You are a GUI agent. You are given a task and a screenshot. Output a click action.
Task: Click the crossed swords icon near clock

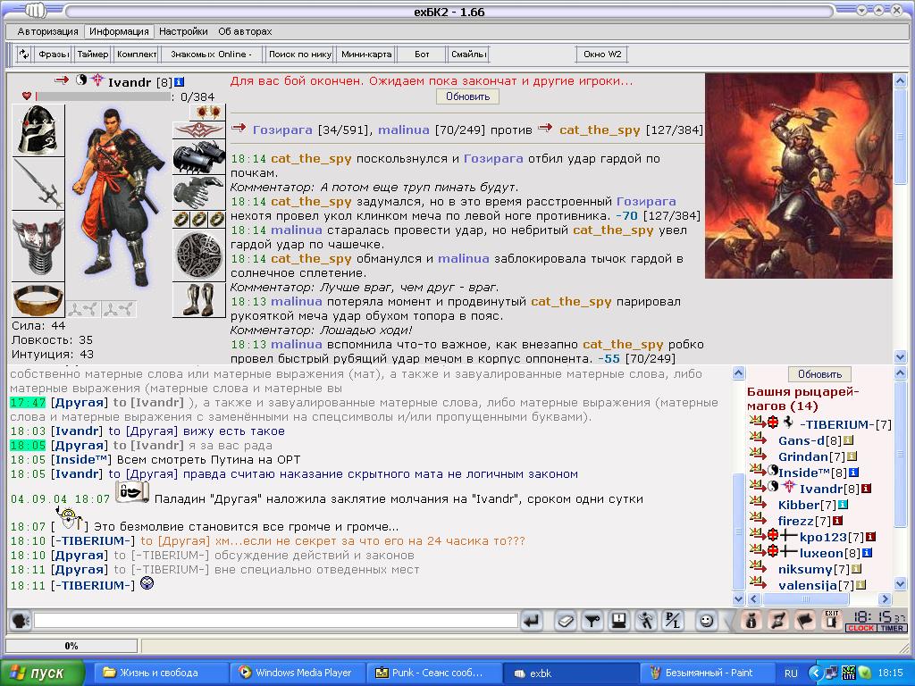point(778,621)
